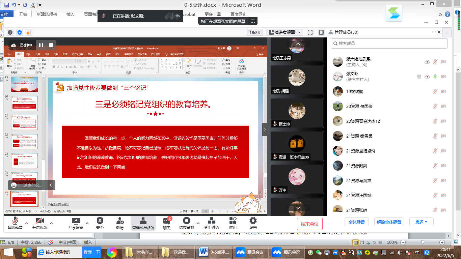Pause the cloud recording
The height and width of the screenshot is (259, 461).
pyautogui.click(x=41, y=45)
